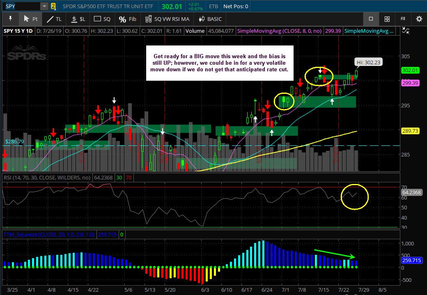Open the BASIC chart style dropdown
The width and height of the screenshot is (427, 295).
[x=210, y=19]
